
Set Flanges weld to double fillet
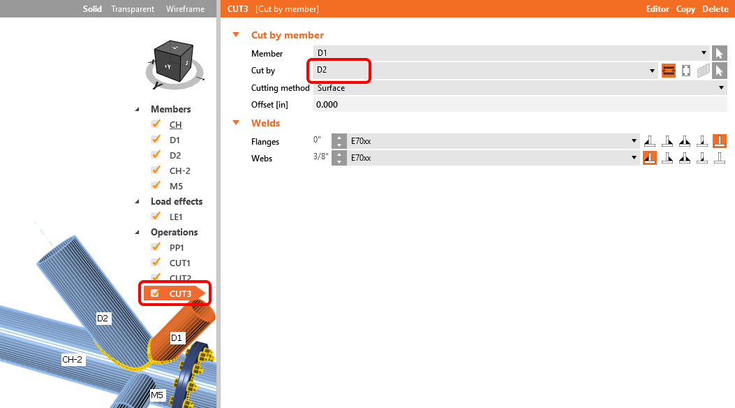684,140
